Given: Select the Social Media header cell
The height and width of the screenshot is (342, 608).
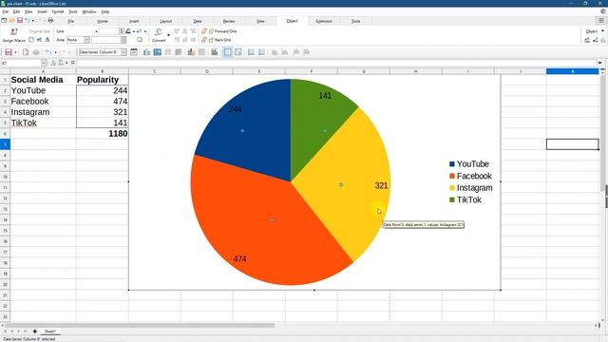Looking at the screenshot, I should (43, 80).
